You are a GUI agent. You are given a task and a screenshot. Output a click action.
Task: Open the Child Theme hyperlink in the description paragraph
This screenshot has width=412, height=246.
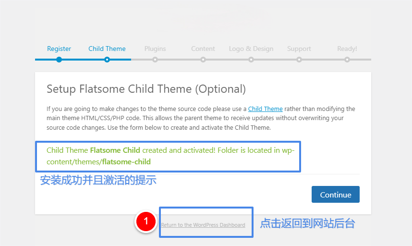tap(265, 109)
